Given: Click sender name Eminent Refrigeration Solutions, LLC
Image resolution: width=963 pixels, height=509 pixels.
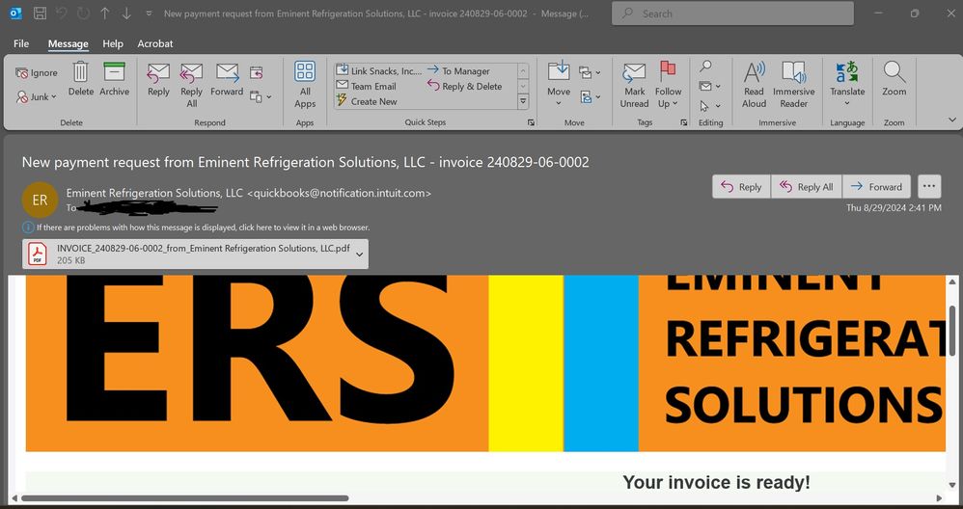Looking at the screenshot, I should 154,193.
